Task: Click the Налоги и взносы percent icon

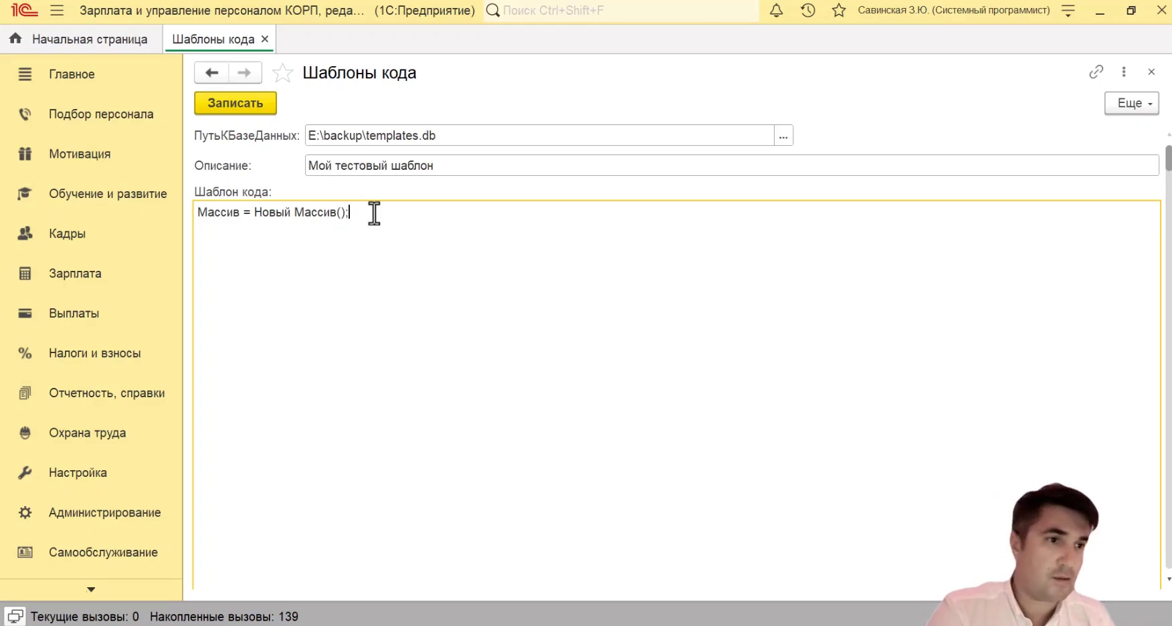Action: tap(25, 353)
